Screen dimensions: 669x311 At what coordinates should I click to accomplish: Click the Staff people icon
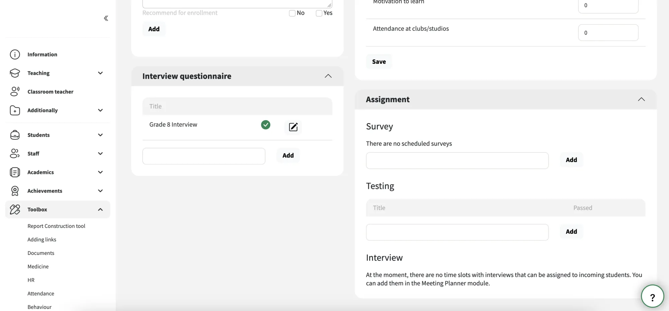(15, 153)
